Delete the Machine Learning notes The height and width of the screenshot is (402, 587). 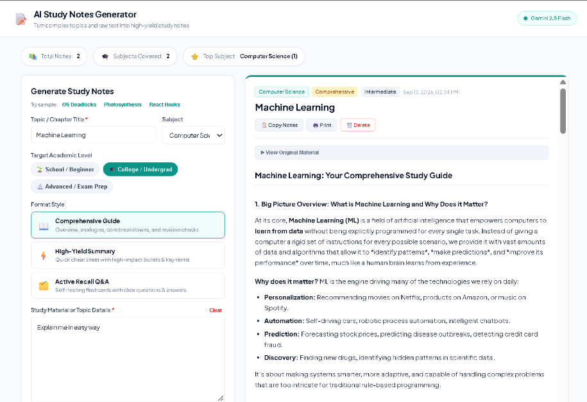click(358, 125)
